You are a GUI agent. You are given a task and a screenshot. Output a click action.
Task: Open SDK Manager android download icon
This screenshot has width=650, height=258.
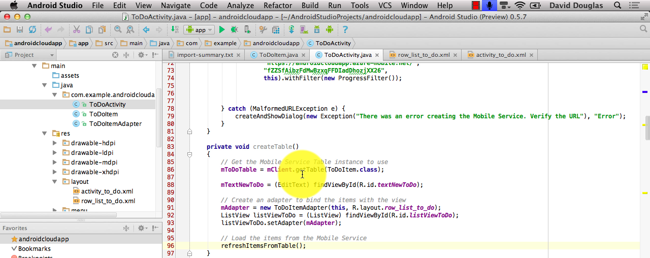[317, 30]
